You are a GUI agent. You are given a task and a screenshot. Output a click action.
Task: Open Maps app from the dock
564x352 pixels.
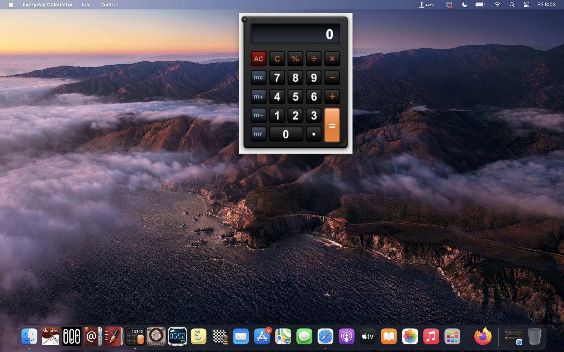(x=283, y=336)
